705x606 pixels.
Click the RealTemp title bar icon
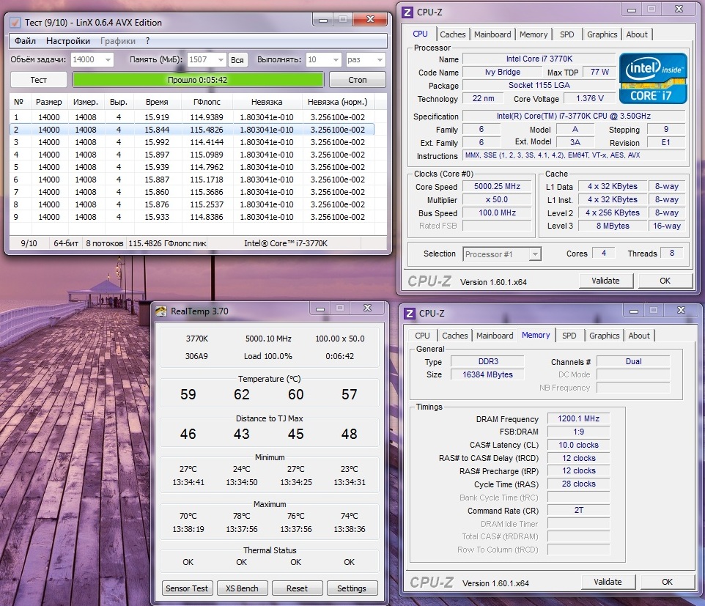tap(161, 311)
